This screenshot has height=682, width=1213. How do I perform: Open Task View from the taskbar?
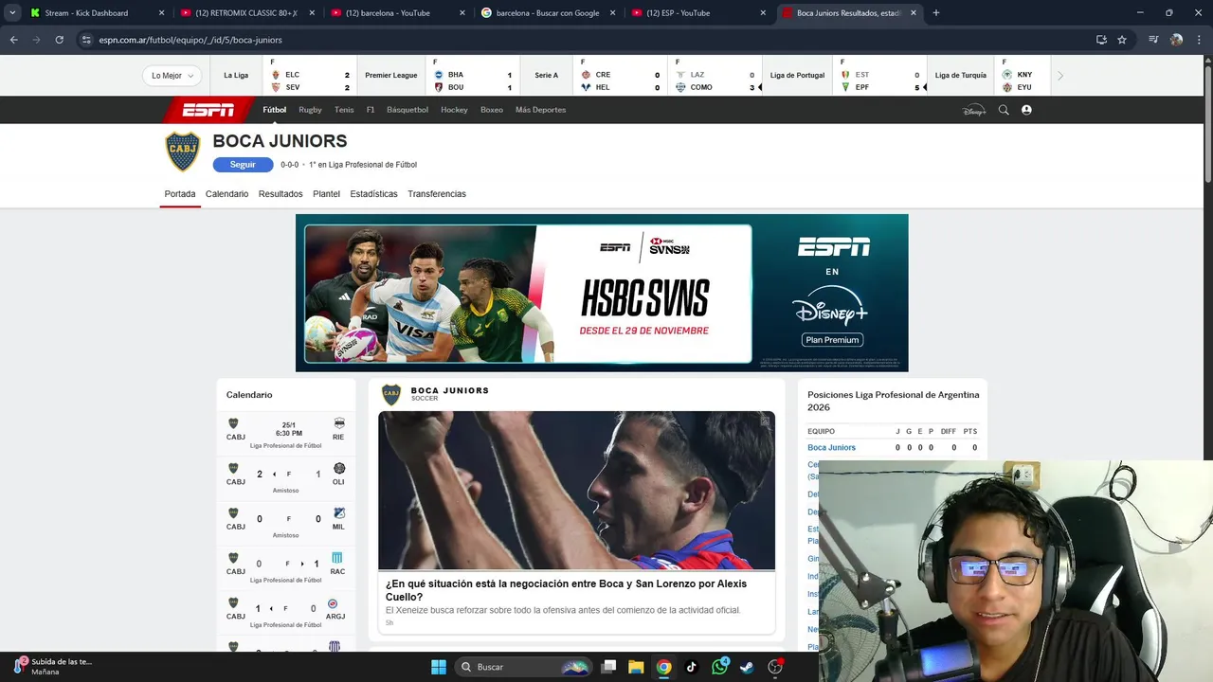click(x=608, y=667)
